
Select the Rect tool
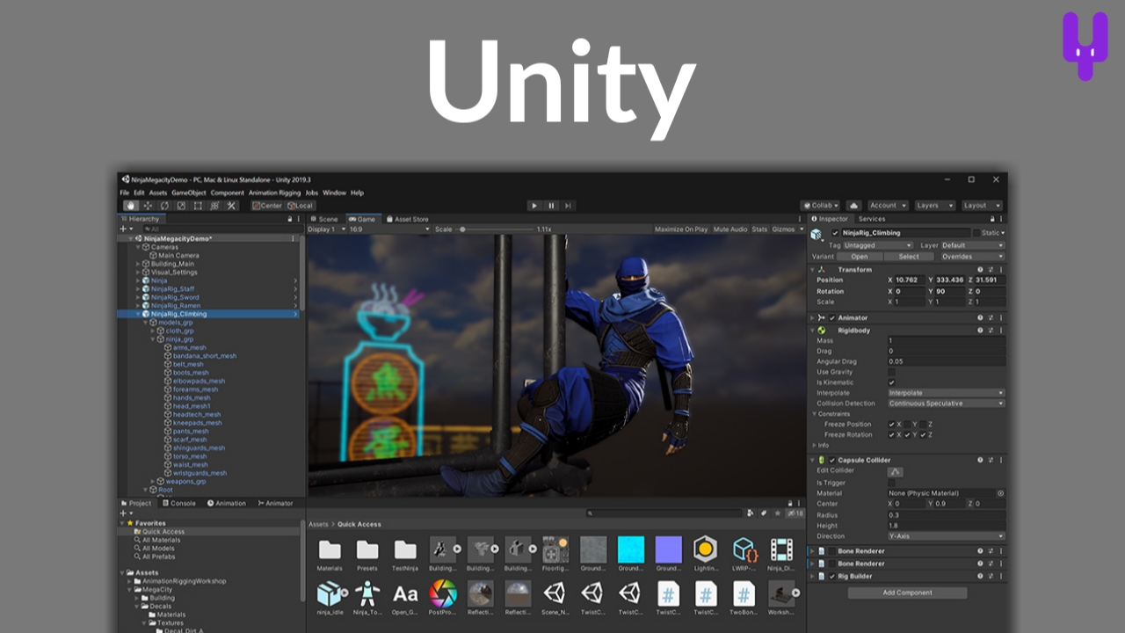198,206
